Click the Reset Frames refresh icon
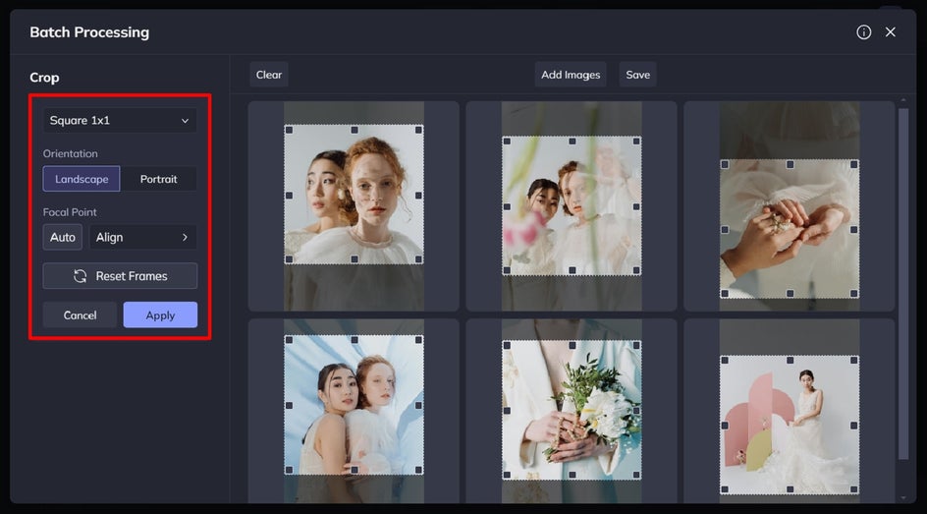Viewport: 927px width, 514px height. [81, 276]
